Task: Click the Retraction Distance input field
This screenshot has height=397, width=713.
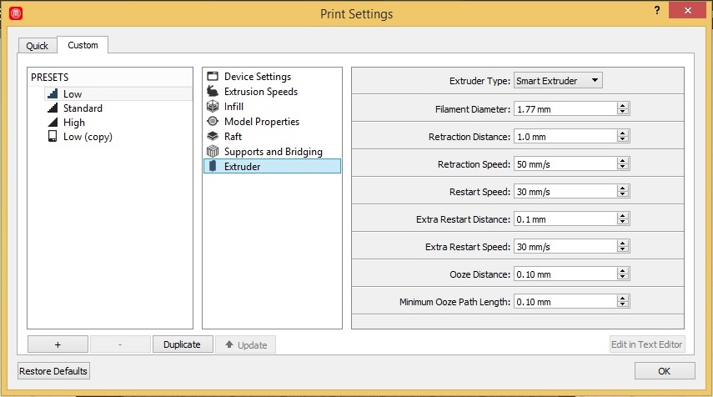Action: pos(565,136)
